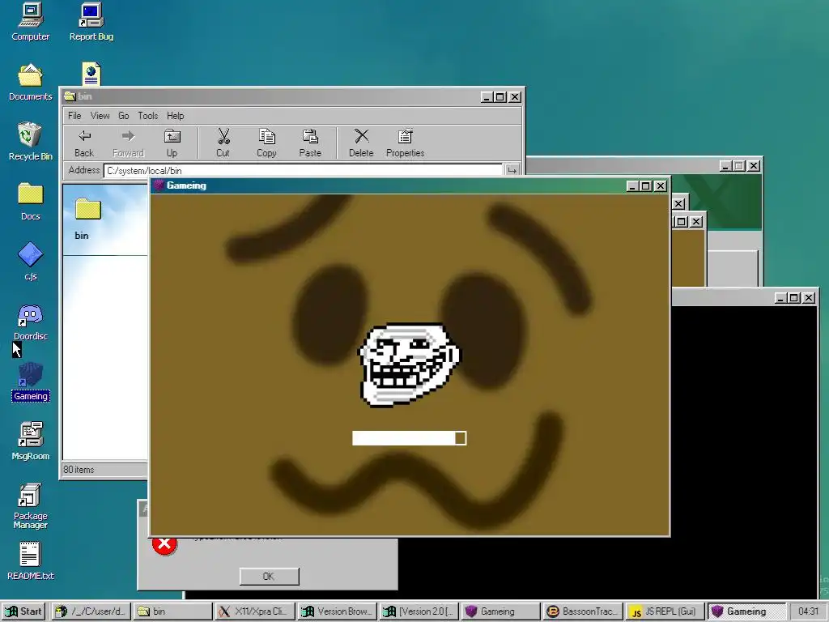Launch the Doordisc shortcut

tap(30, 322)
